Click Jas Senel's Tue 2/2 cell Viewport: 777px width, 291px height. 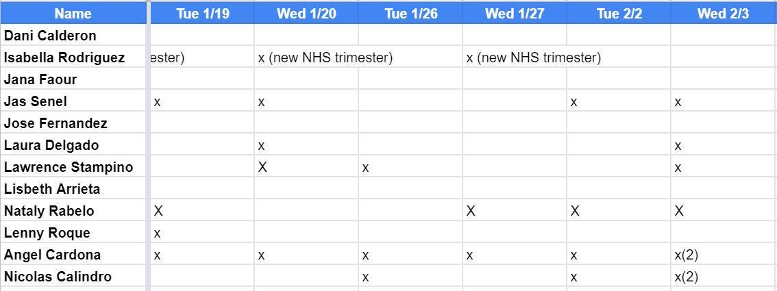(x=619, y=102)
